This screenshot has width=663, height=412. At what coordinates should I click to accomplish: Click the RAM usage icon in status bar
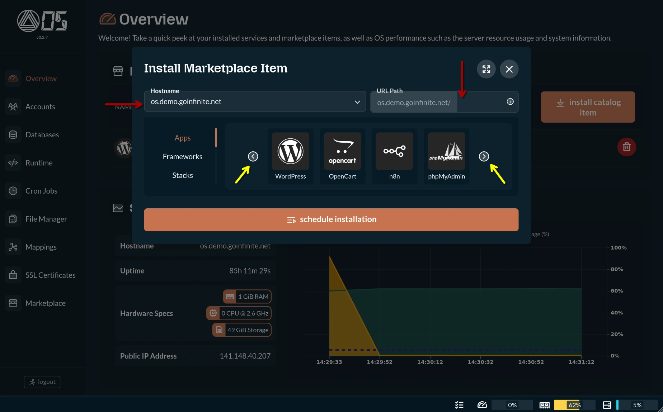pos(544,405)
